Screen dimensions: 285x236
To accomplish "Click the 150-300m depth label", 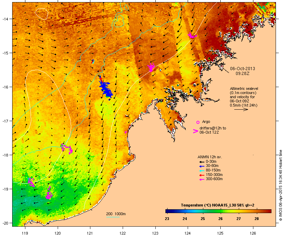I will coord(214,175).
